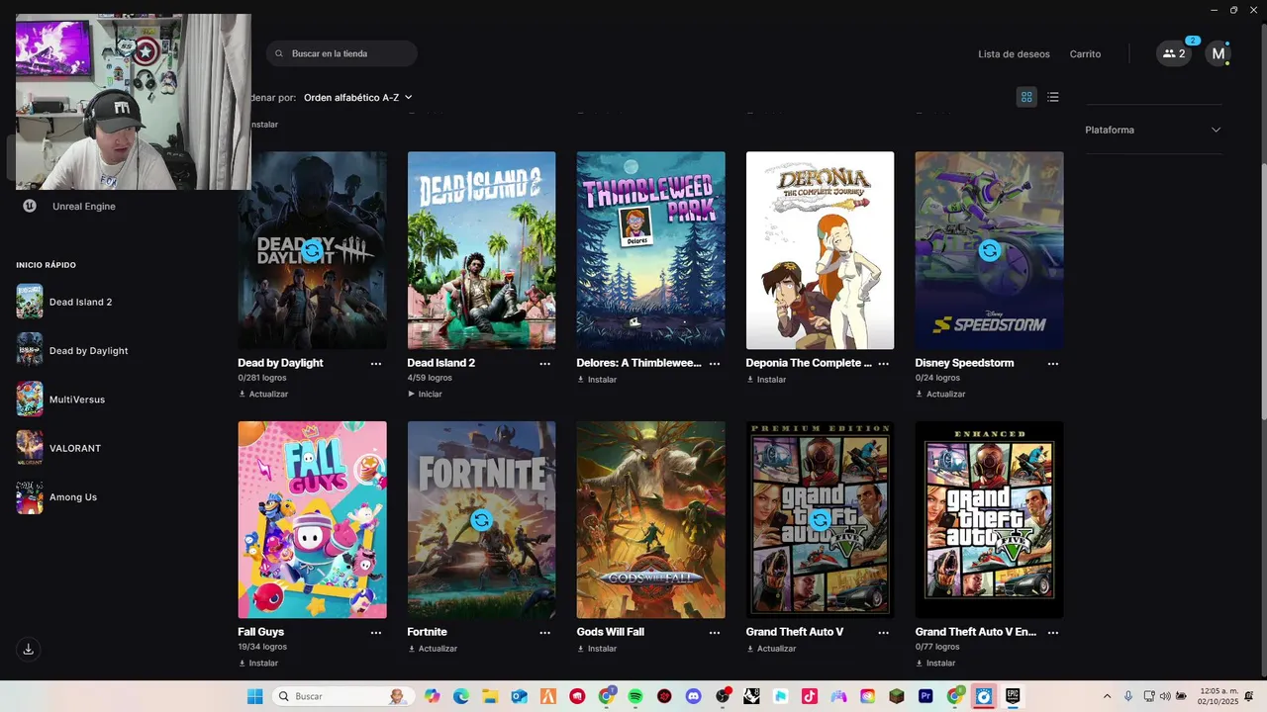1267x712 pixels.
Task: Launch VALORANT from quick start
Action: pyautogui.click(x=59, y=448)
